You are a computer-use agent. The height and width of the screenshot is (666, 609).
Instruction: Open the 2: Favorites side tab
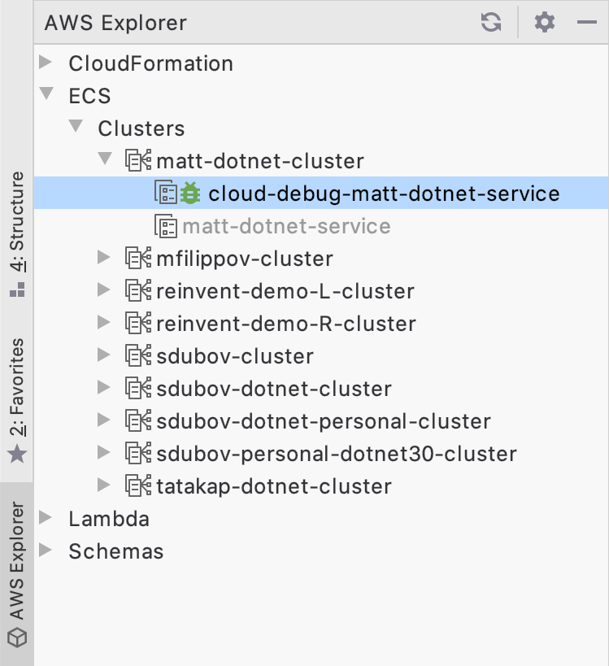pos(17,399)
